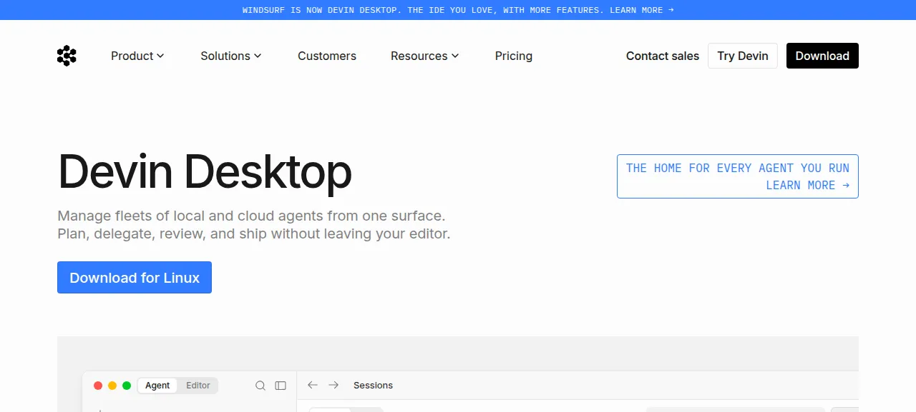The width and height of the screenshot is (916, 412).
Task: Expand the Solutions dropdown menu
Action: point(231,56)
